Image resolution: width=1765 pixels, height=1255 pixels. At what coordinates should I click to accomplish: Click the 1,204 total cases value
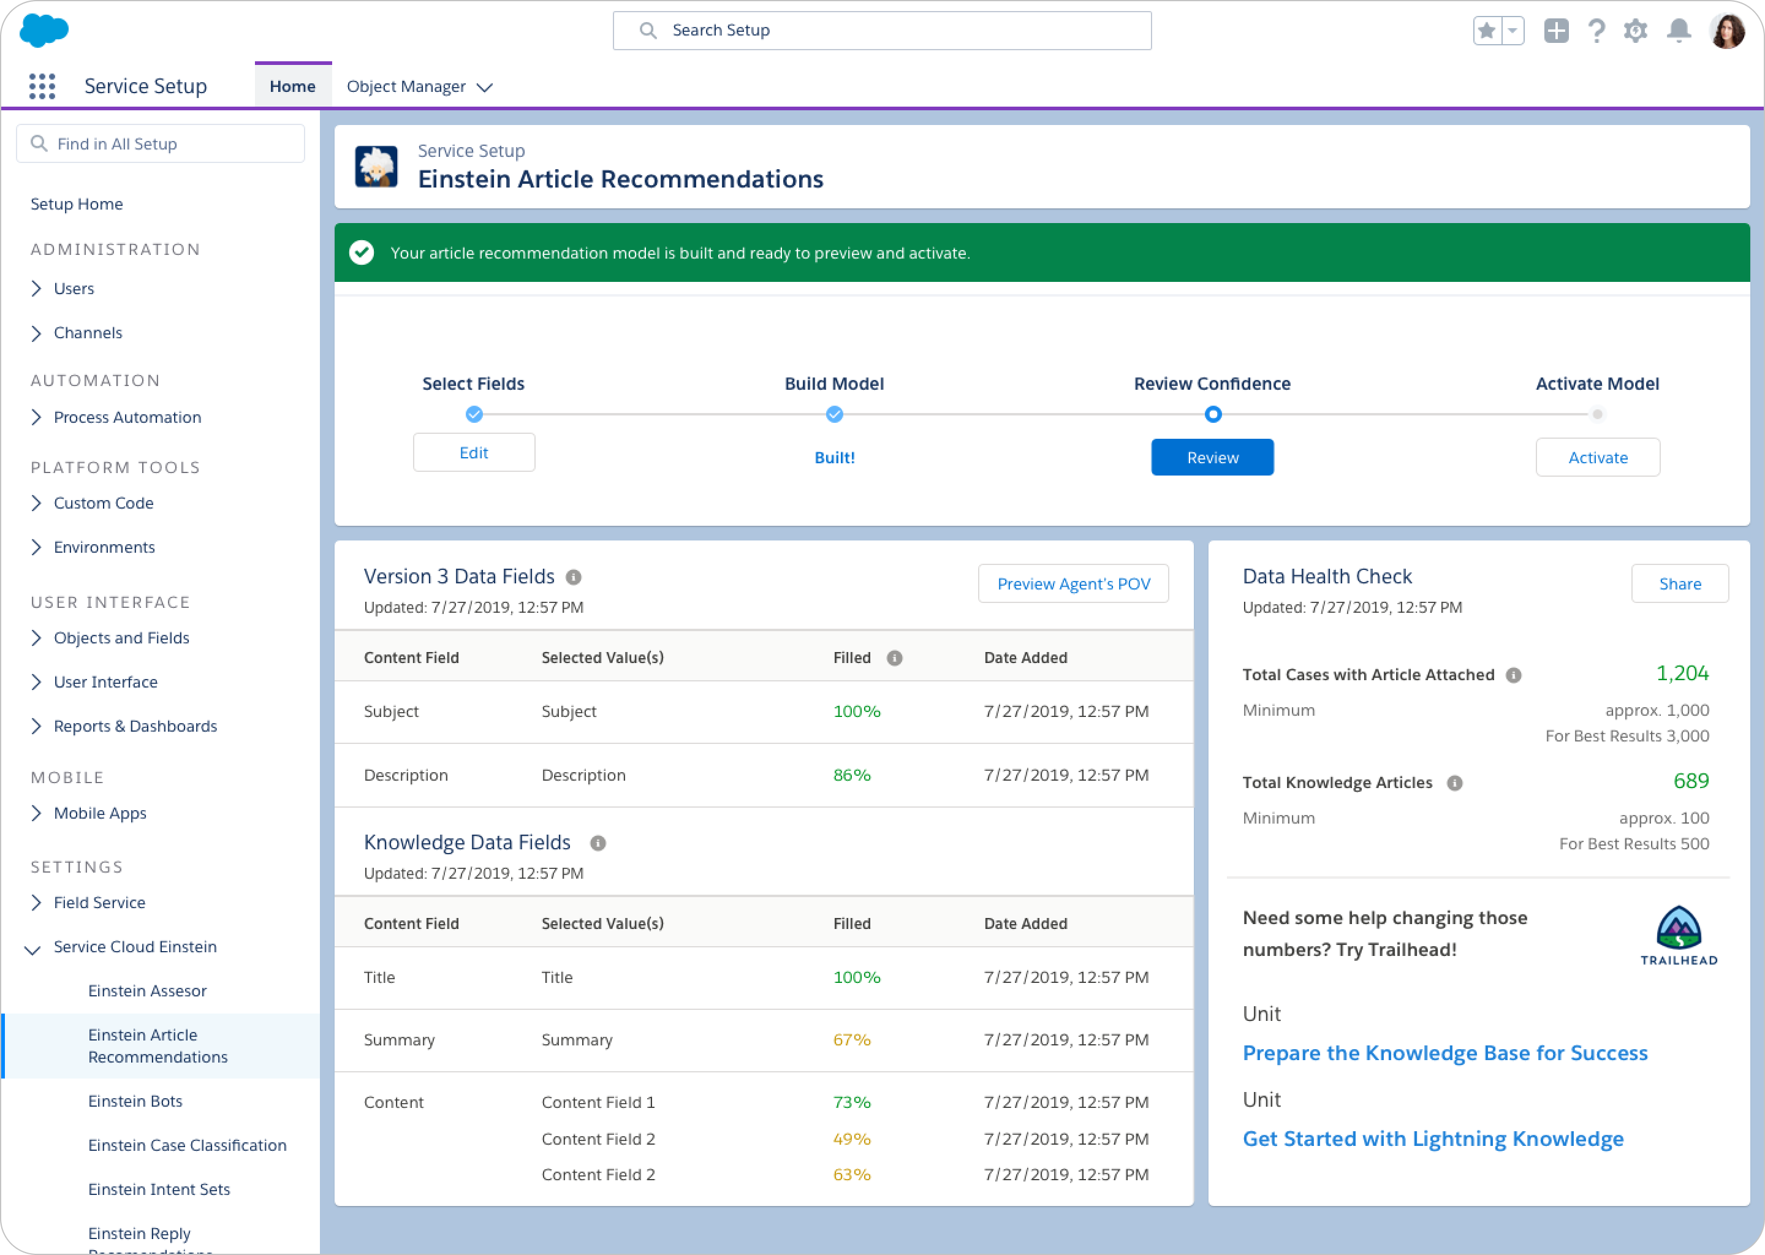click(x=1682, y=674)
